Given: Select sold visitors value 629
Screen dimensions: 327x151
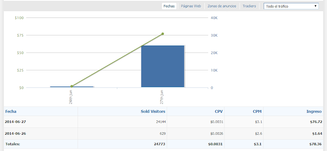Looking at the screenshot, I should (163, 133).
